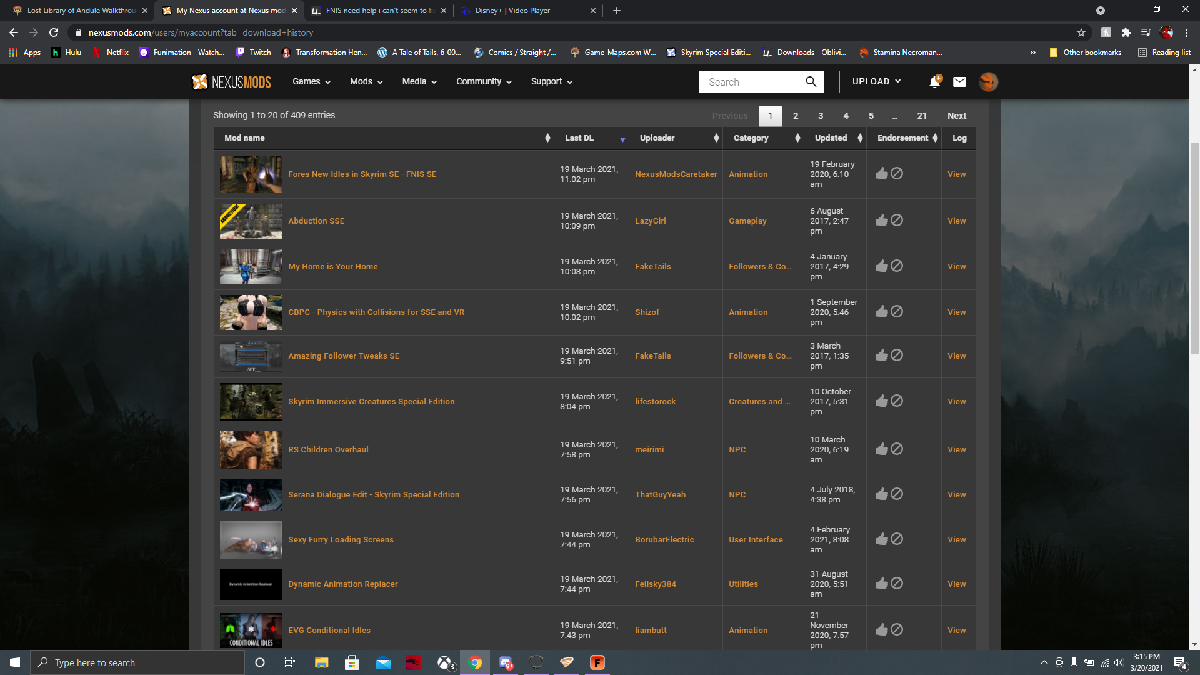
Task: Sort table by Category column
Action: tap(763, 138)
